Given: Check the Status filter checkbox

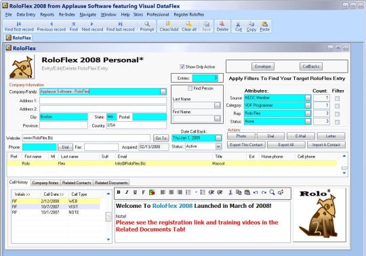Looking at the screenshot, I should tap(337, 122).
